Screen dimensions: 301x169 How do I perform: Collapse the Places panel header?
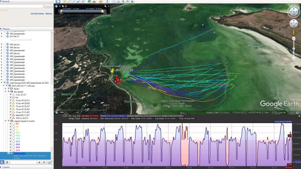pos(6,29)
